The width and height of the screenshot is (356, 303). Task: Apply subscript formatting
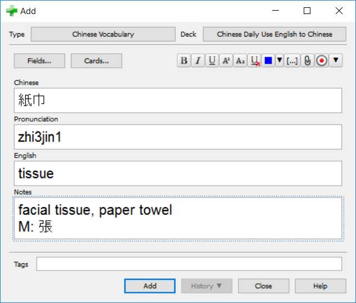240,61
